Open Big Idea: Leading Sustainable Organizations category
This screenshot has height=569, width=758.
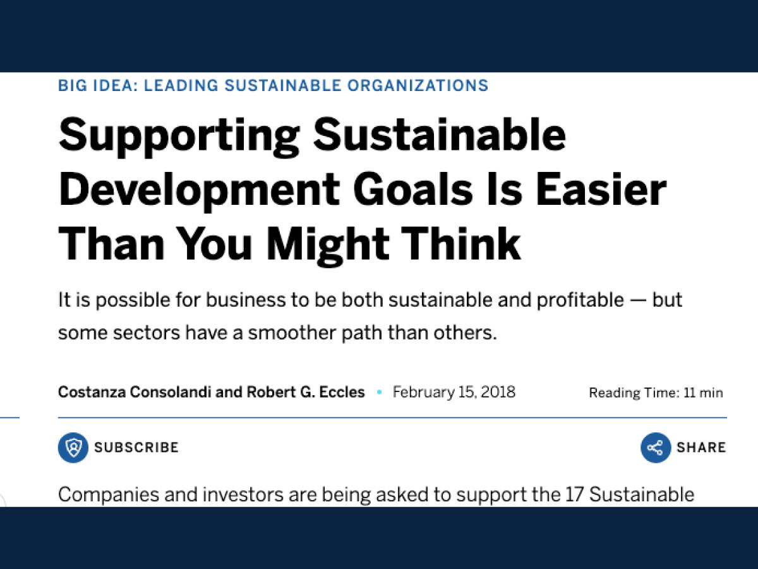pyautogui.click(x=273, y=85)
